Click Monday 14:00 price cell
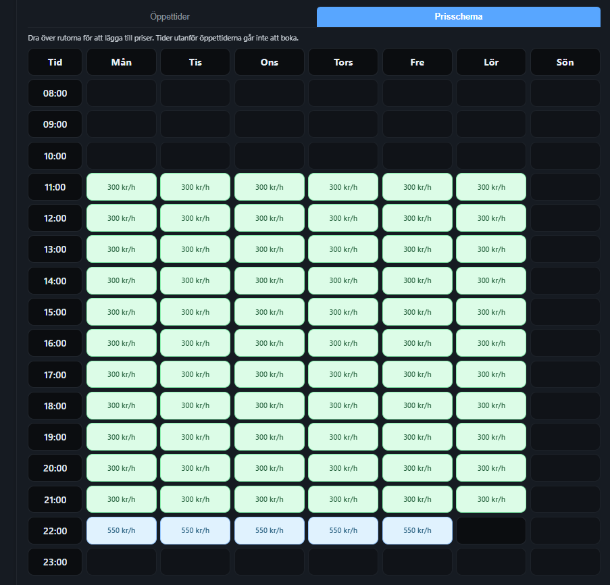Image resolution: width=610 pixels, height=585 pixels. coord(122,280)
